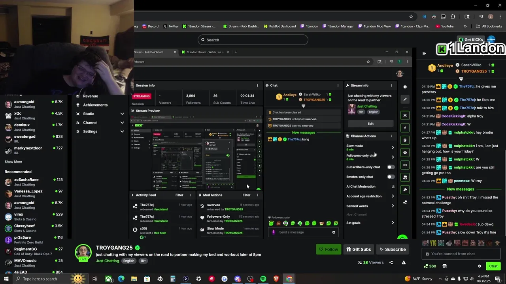Expand the bookmarks bar overflow chevron

(x=465, y=26)
